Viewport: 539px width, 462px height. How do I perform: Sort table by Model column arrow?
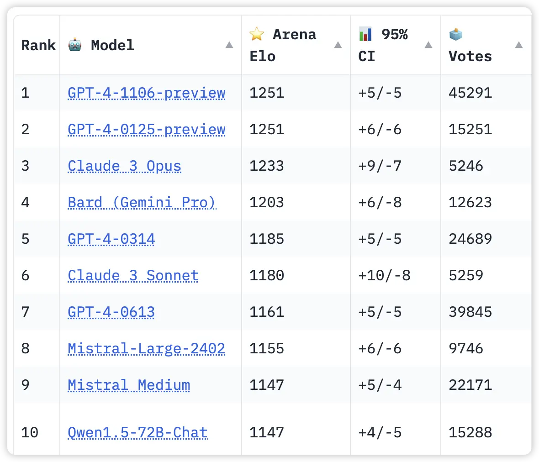[x=229, y=45]
